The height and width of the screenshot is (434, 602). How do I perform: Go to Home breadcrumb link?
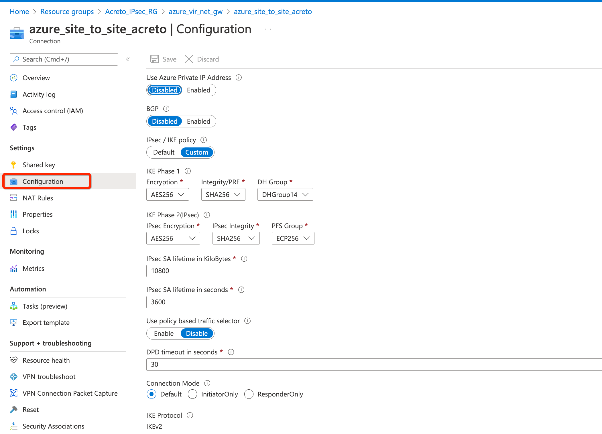pos(19,12)
